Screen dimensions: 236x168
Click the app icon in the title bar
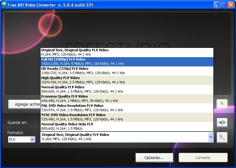point(4,5)
